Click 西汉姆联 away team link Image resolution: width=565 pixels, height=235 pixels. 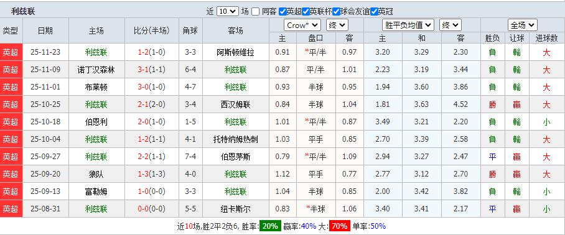tap(236, 104)
